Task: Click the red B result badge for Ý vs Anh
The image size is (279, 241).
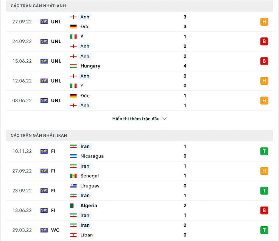Action: point(264,41)
